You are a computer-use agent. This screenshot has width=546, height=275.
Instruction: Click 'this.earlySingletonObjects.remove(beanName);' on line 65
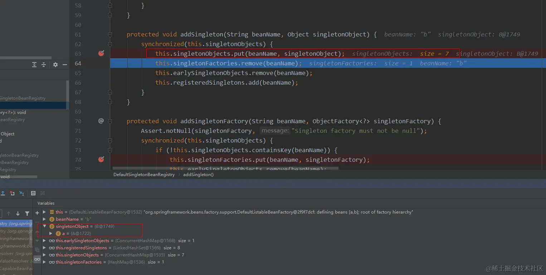pos(234,73)
